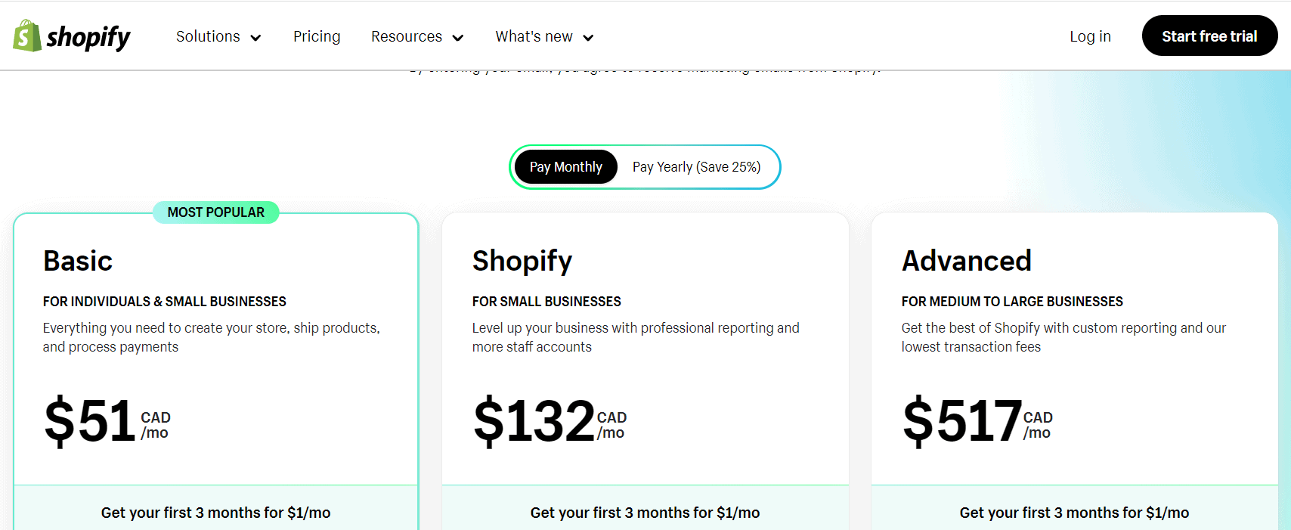Screen dimensions: 1291x530
Task: Open the Pricing page from navigation
Action: tap(317, 36)
